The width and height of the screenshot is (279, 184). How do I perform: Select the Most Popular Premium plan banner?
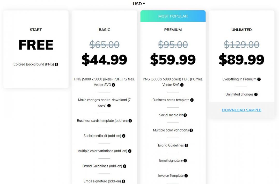tap(173, 16)
